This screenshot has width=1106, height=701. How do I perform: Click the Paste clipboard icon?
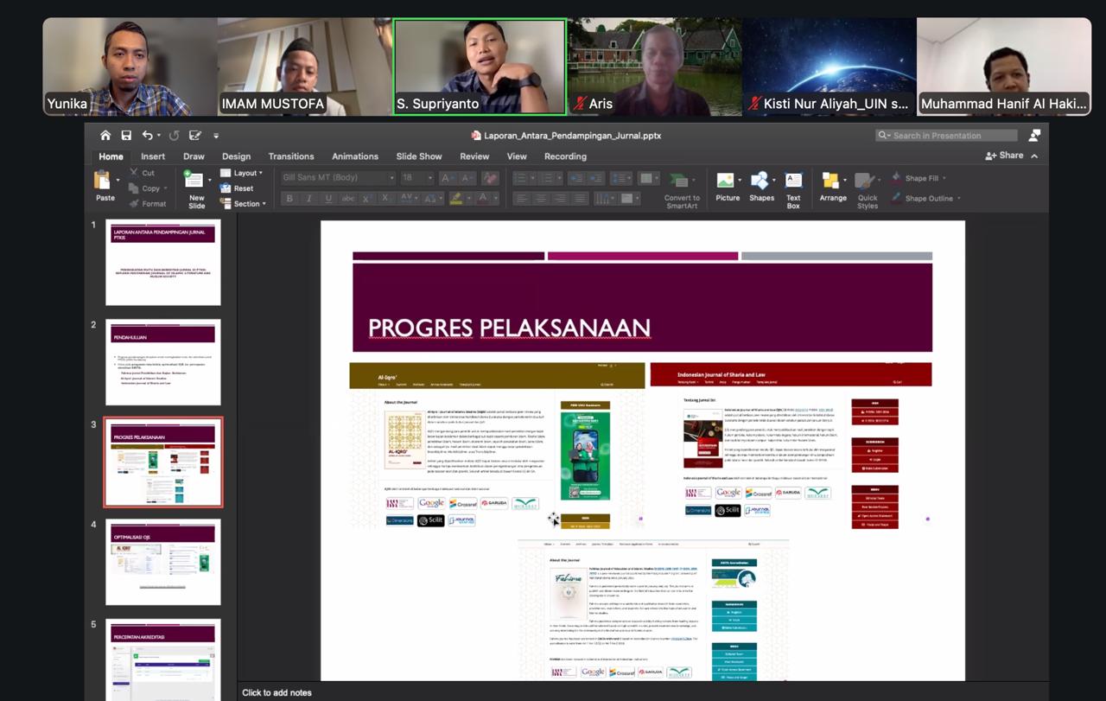pyautogui.click(x=103, y=181)
